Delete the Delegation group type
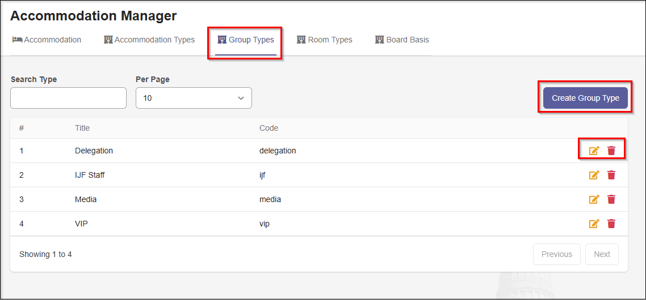 pyautogui.click(x=611, y=151)
